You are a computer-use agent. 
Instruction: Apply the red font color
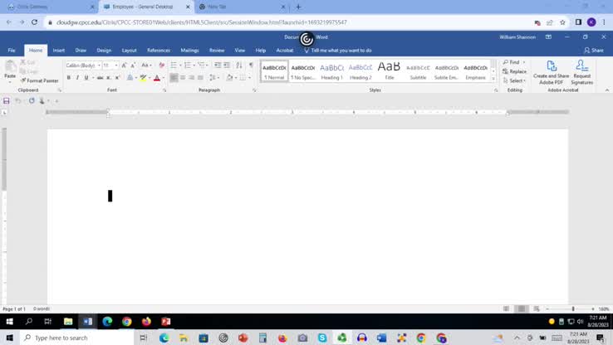click(x=157, y=78)
